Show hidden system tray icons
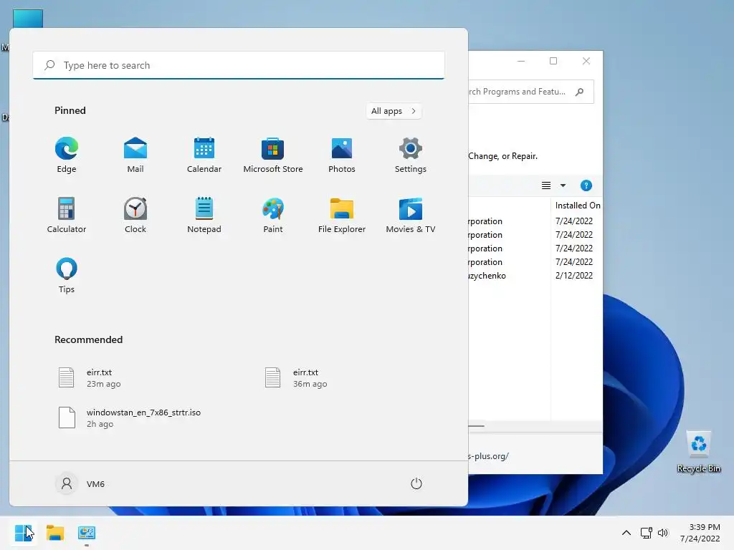The image size is (734, 550). coord(626,533)
